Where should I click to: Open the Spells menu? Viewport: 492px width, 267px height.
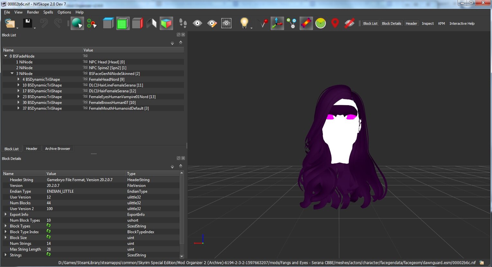pyautogui.click(x=48, y=12)
